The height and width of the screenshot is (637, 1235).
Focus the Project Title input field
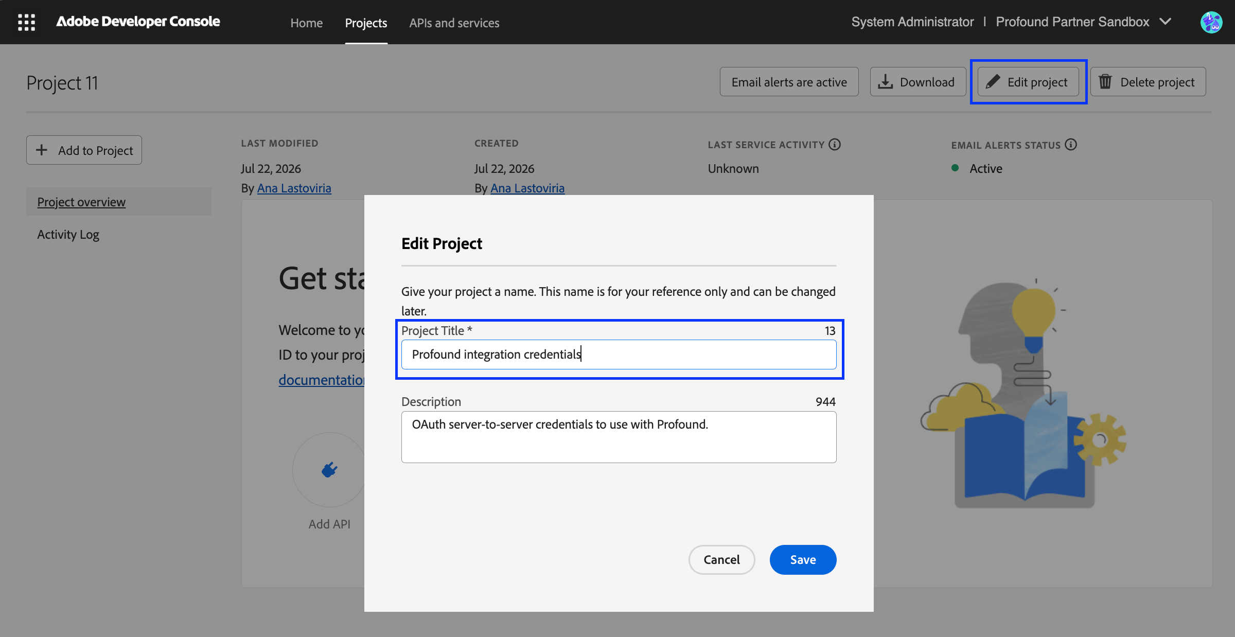click(619, 354)
